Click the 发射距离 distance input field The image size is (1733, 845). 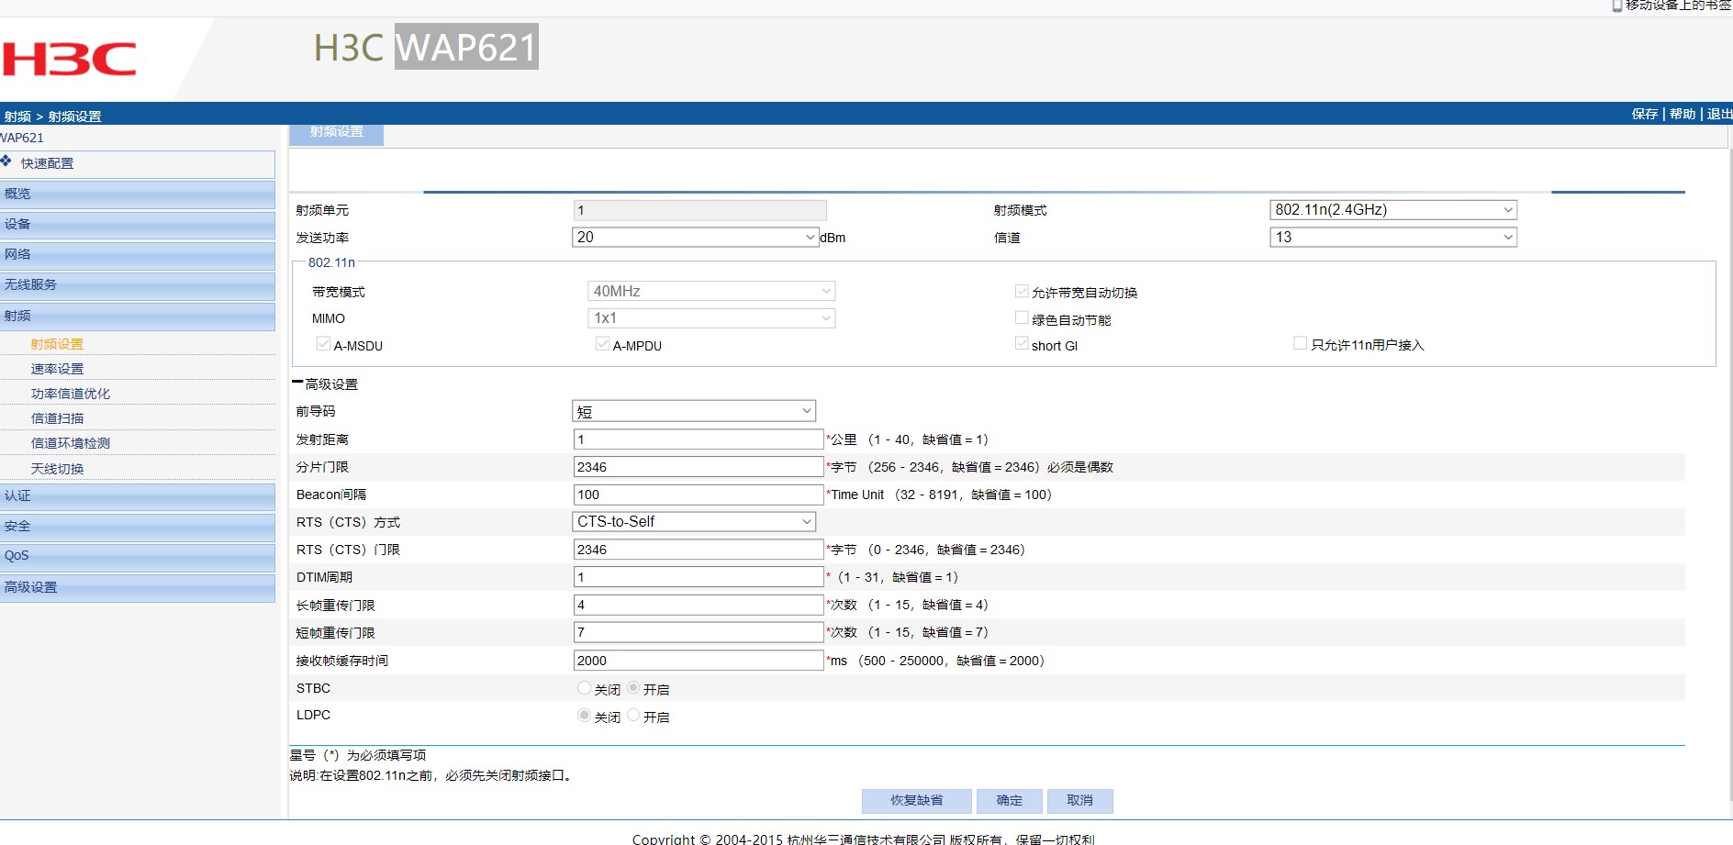pos(699,439)
